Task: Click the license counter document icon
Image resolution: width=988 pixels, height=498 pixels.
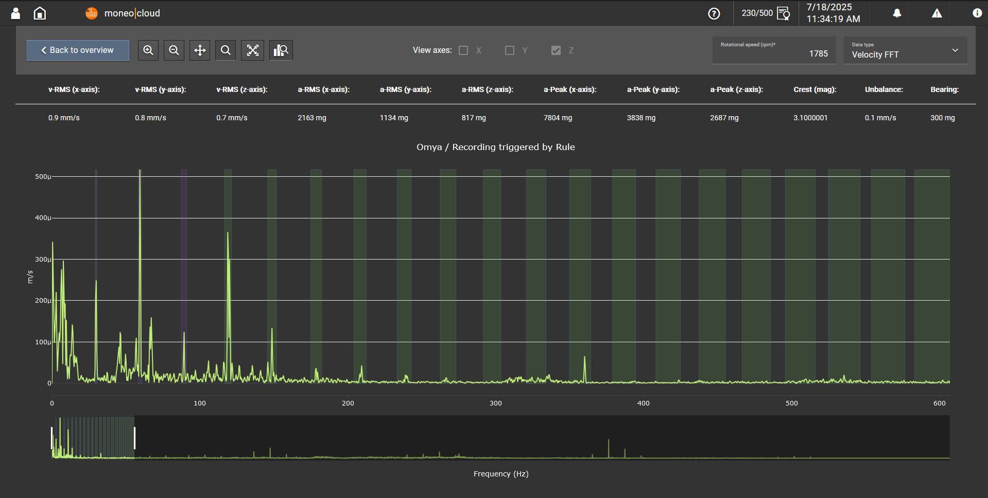Action: pyautogui.click(x=783, y=13)
